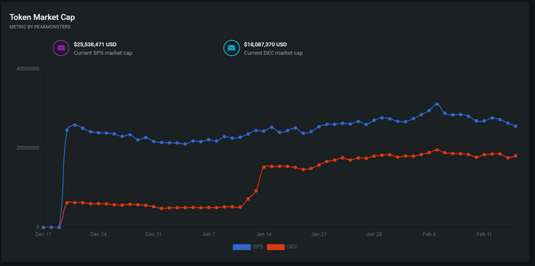Click the SPS legend label
This screenshot has height=266, width=535.
(x=258, y=247)
